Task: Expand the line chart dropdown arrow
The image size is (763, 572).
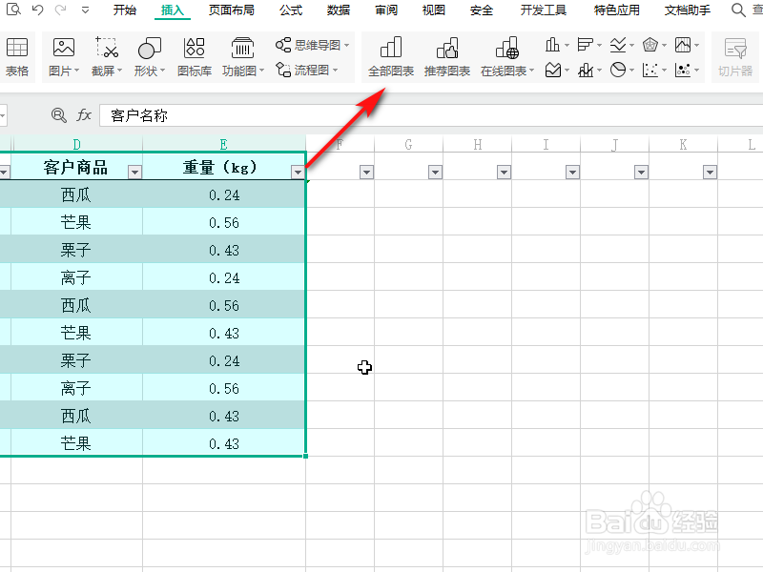Action: [x=629, y=44]
